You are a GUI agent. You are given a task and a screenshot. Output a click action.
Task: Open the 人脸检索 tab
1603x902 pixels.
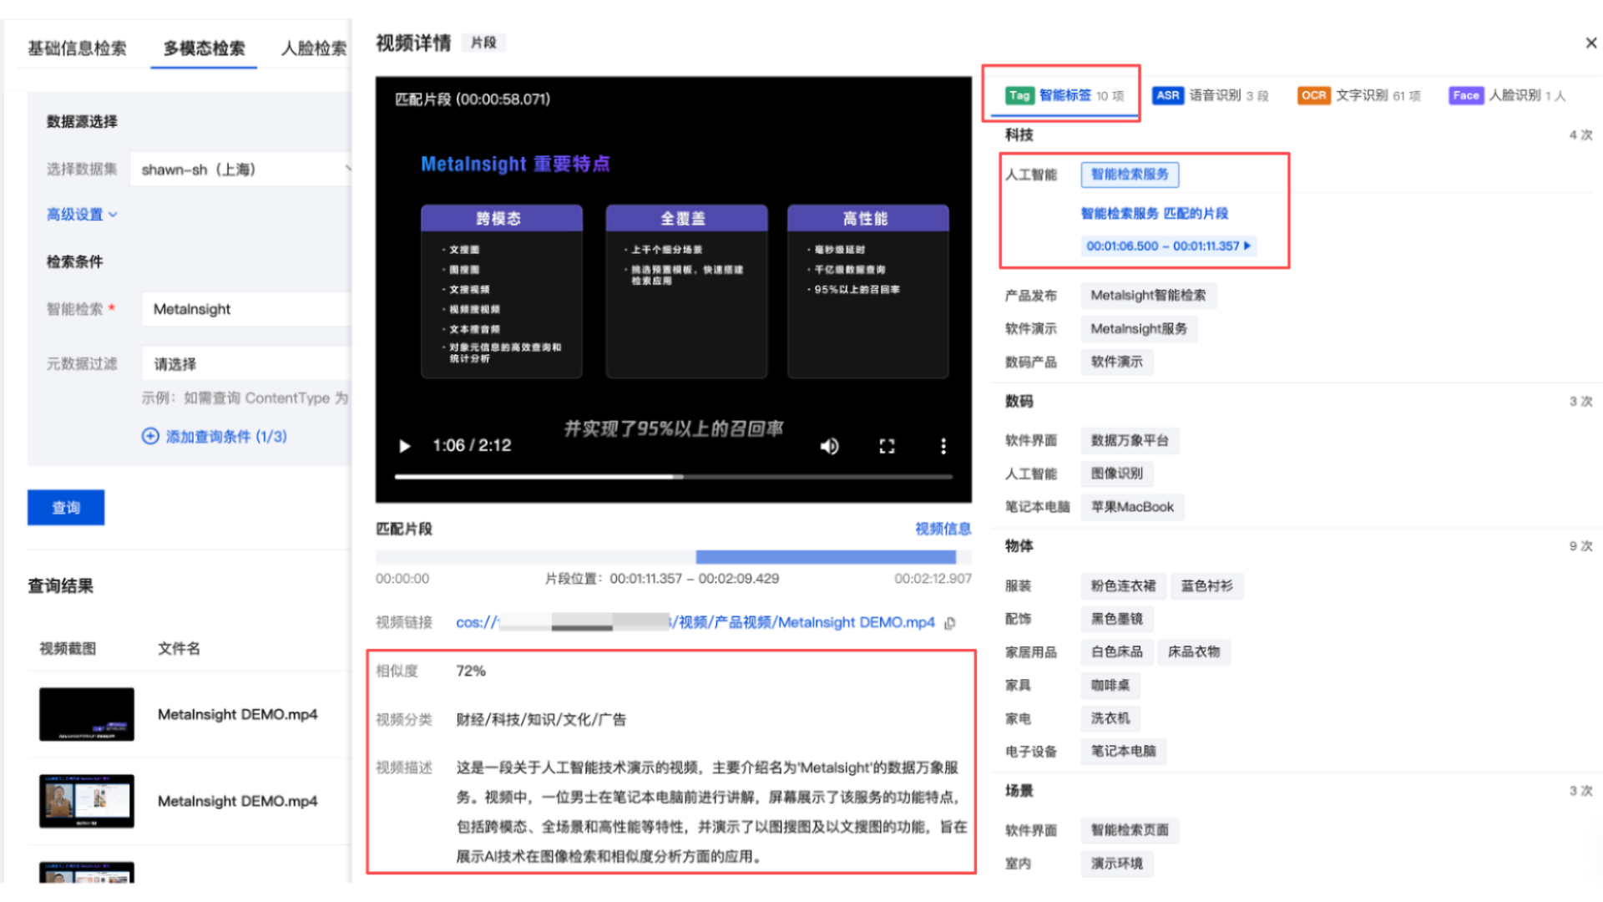314,48
